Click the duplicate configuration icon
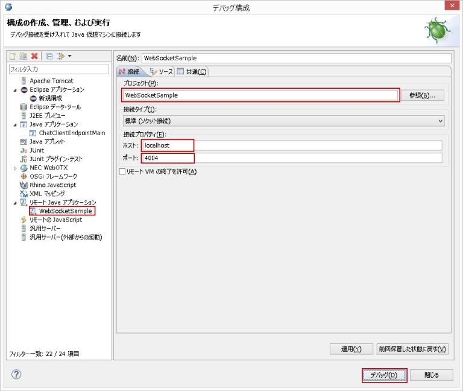Image resolution: width=463 pixels, height=391 pixels. coord(24,56)
